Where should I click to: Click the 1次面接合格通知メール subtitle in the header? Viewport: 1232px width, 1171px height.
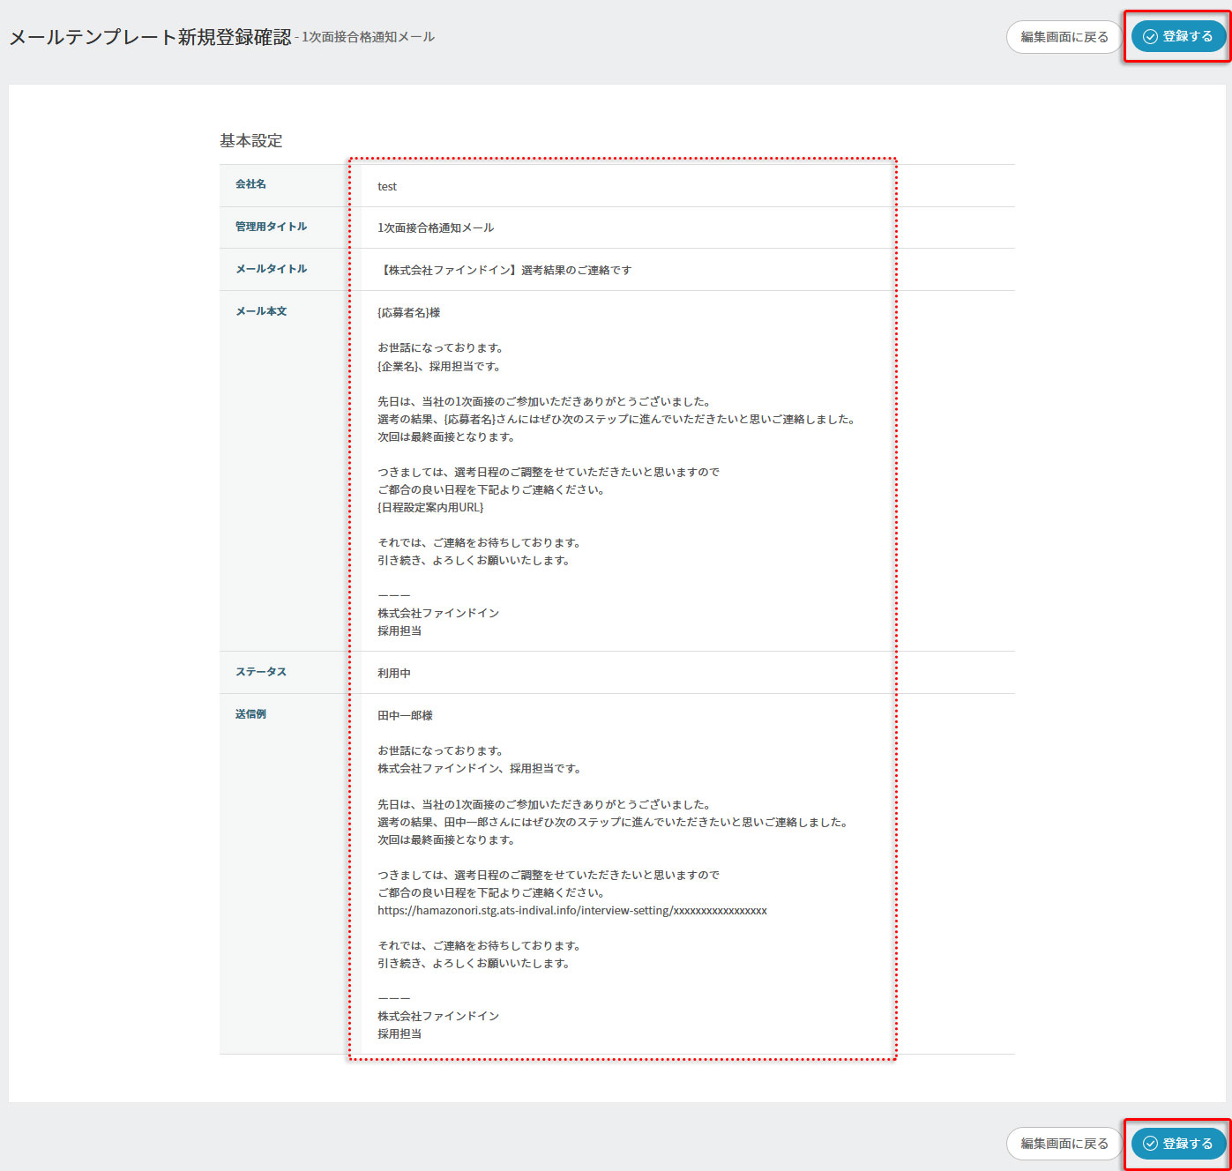tap(368, 37)
